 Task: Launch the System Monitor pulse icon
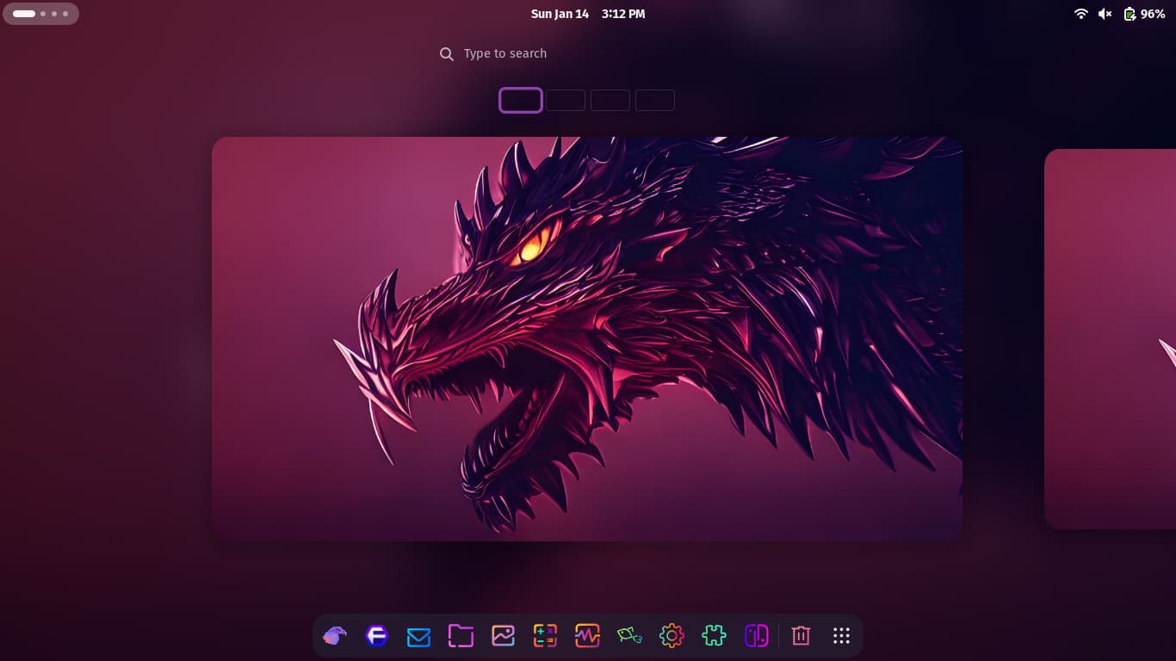(x=587, y=636)
